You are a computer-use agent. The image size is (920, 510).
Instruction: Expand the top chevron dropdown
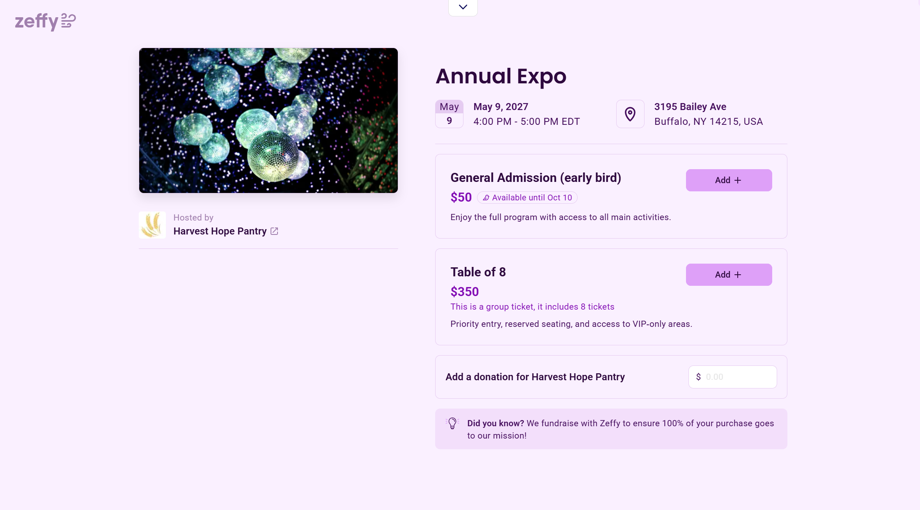coord(463,7)
